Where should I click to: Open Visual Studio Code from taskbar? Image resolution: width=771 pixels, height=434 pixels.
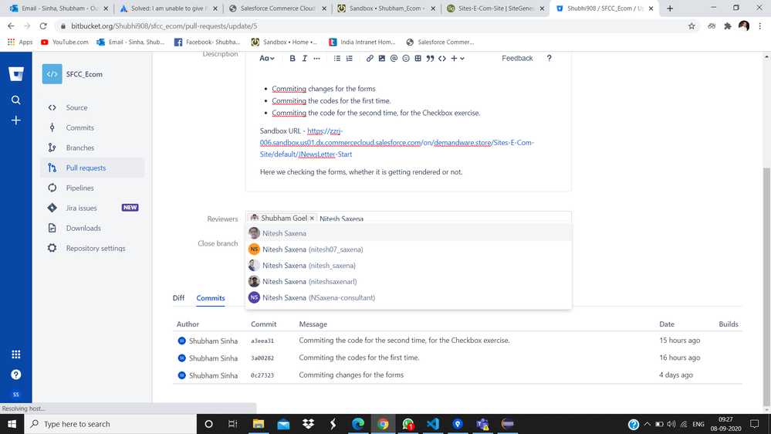[x=433, y=424]
